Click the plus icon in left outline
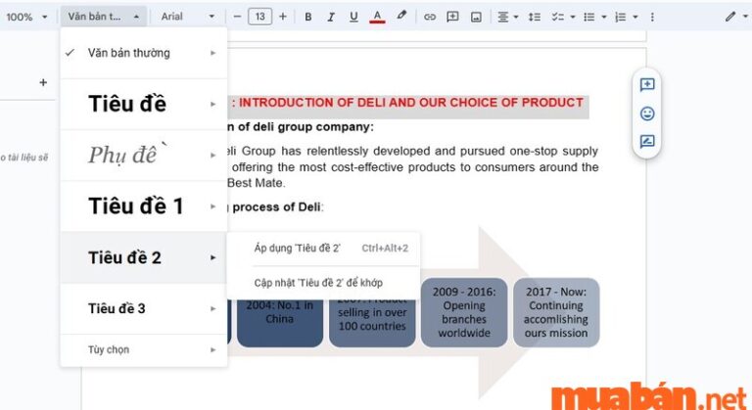 [x=43, y=82]
